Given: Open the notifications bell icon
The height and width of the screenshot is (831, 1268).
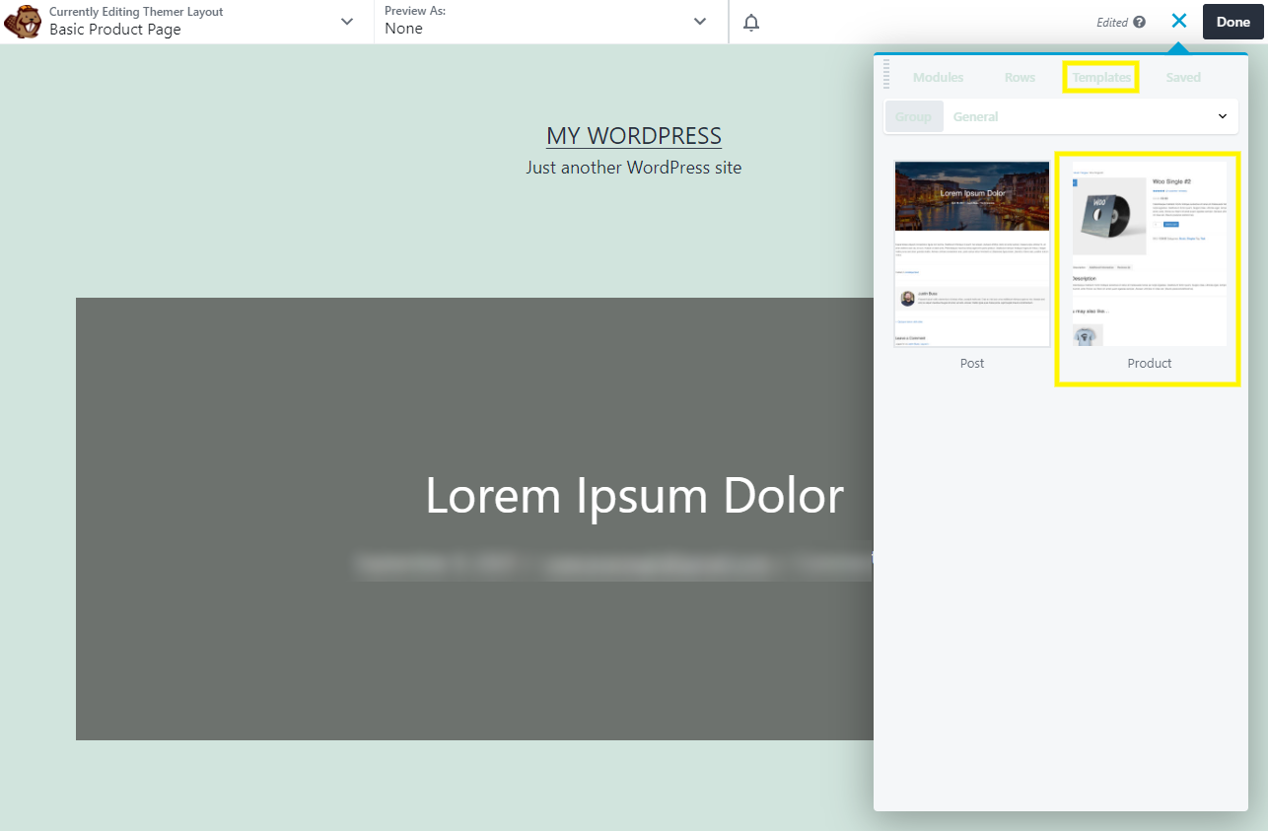Looking at the screenshot, I should coord(750,22).
